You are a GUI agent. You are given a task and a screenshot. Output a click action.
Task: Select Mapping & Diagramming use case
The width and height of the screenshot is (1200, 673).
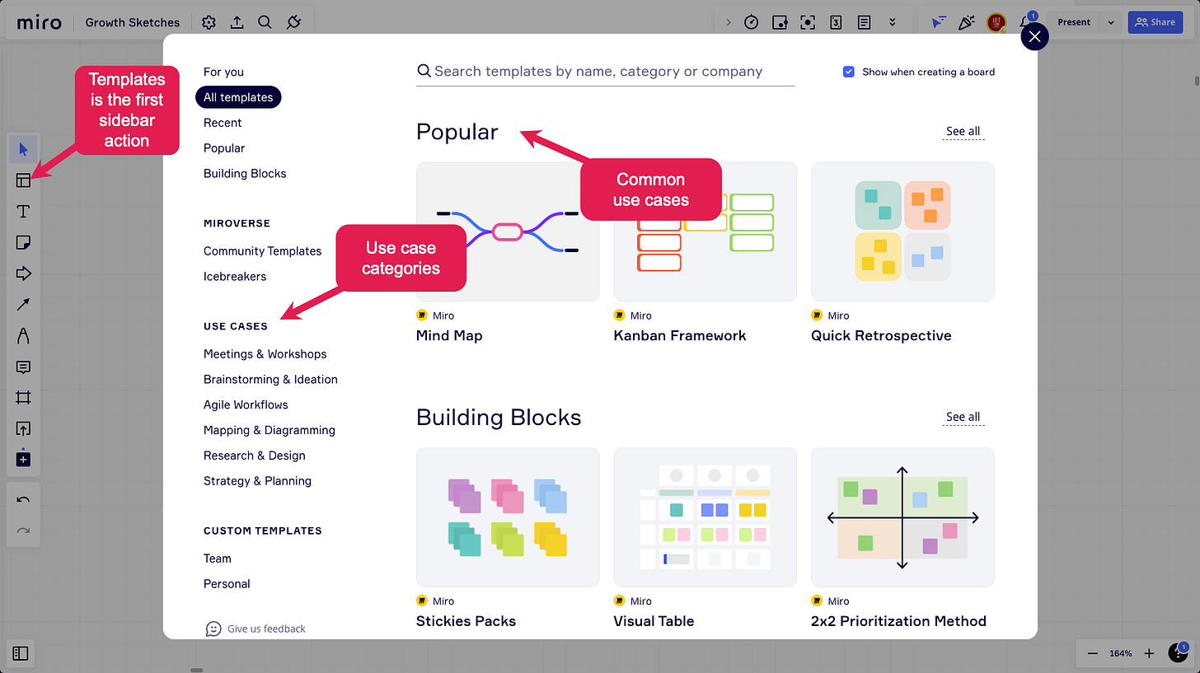[269, 430]
